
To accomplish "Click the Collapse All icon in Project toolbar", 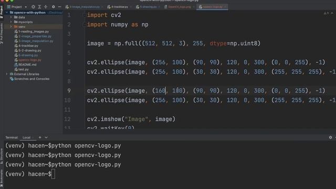I will 46,7.
